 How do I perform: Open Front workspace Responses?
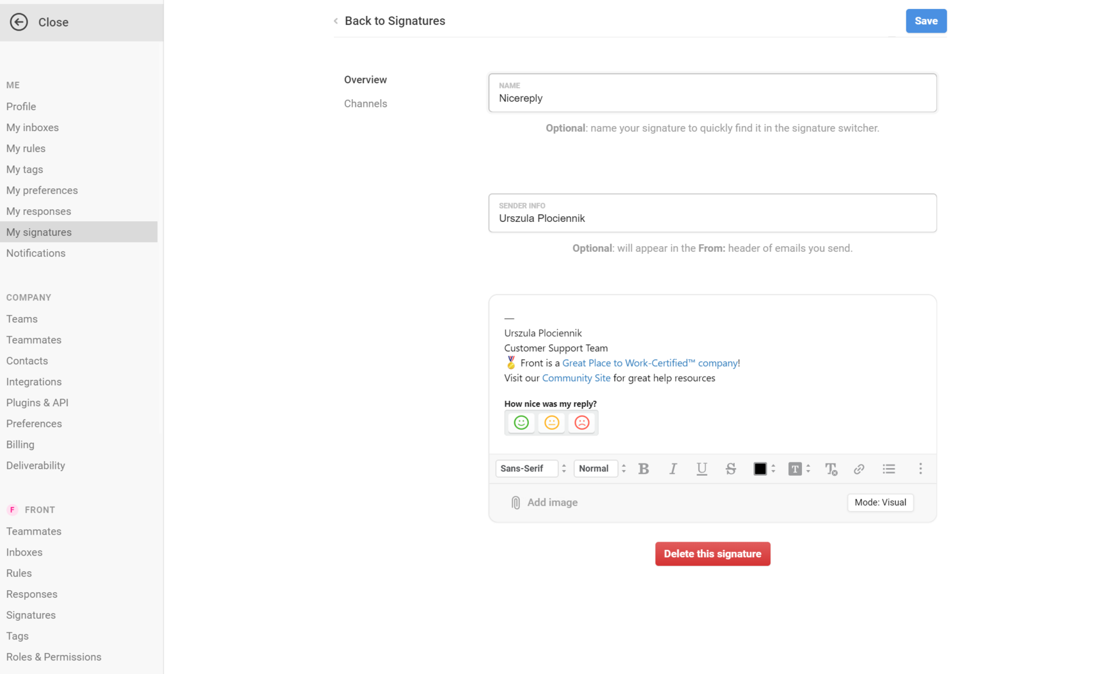click(x=32, y=594)
